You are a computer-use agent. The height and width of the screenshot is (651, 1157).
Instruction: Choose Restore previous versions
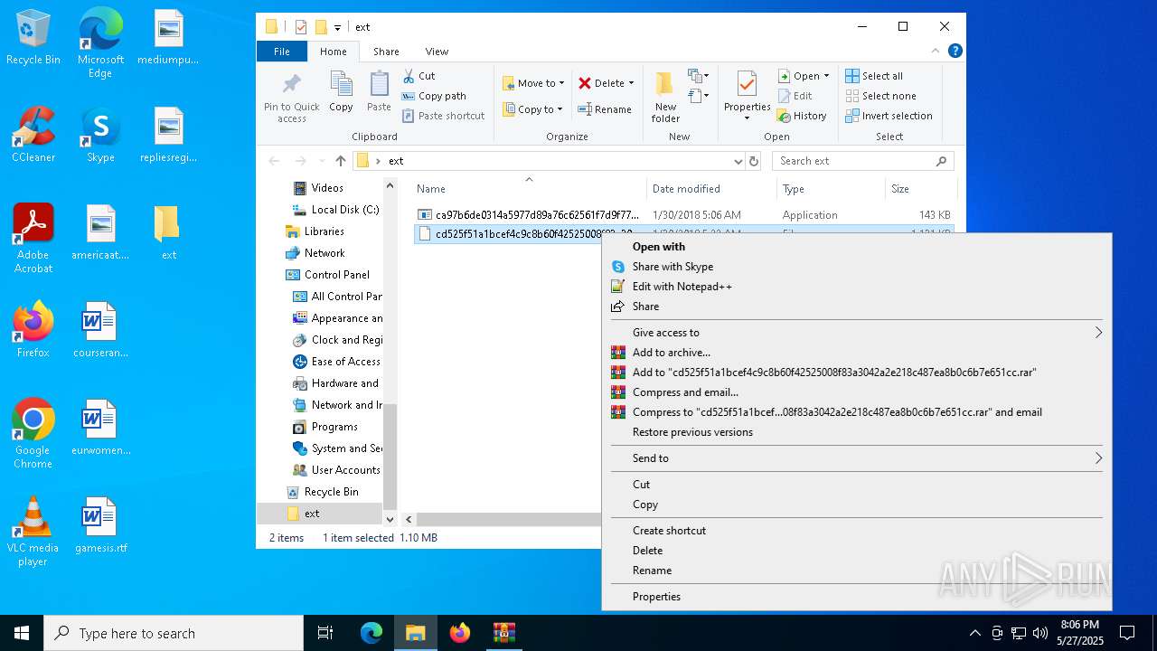tap(856, 432)
